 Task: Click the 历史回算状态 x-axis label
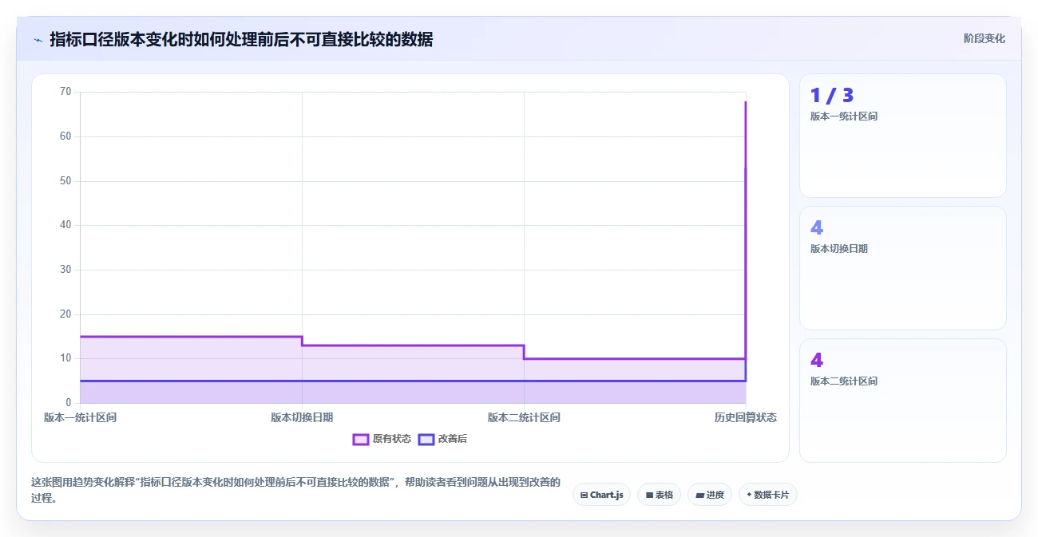click(x=745, y=417)
